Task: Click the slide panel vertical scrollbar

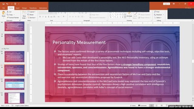Action: [x=28, y=63]
